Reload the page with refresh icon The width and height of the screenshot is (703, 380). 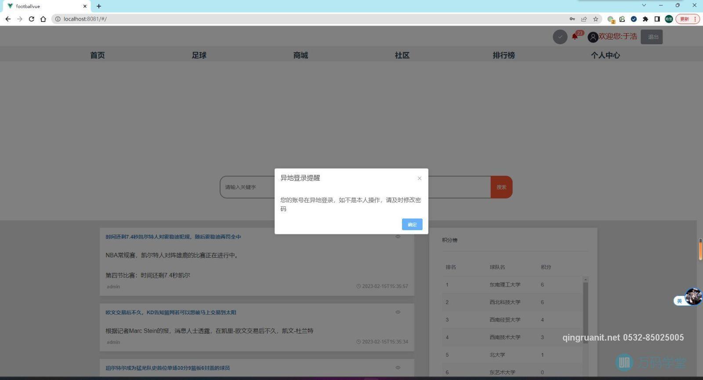(x=32, y=19)
